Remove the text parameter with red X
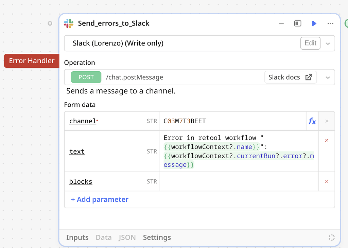348x248 pixels. pyautogui.click(x=326, y=140)
